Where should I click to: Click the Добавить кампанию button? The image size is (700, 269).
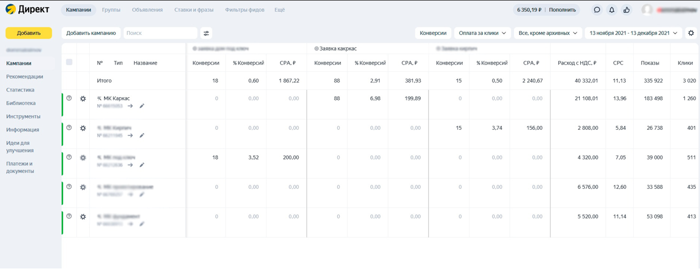coord(91,33)
